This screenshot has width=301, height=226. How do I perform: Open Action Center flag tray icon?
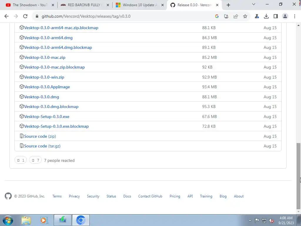[257, 220]
